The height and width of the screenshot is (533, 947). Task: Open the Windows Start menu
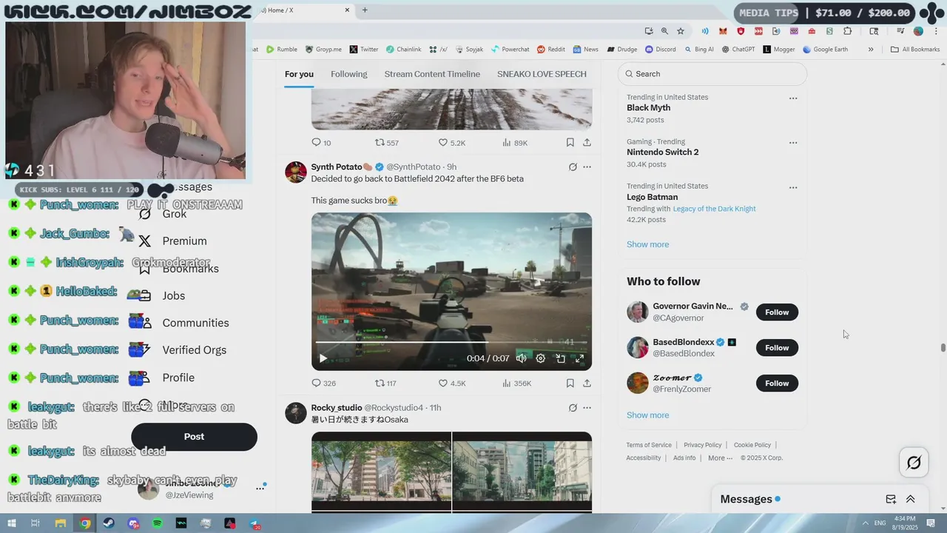(12, 523)
